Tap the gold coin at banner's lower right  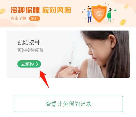(x=123, y=22)
